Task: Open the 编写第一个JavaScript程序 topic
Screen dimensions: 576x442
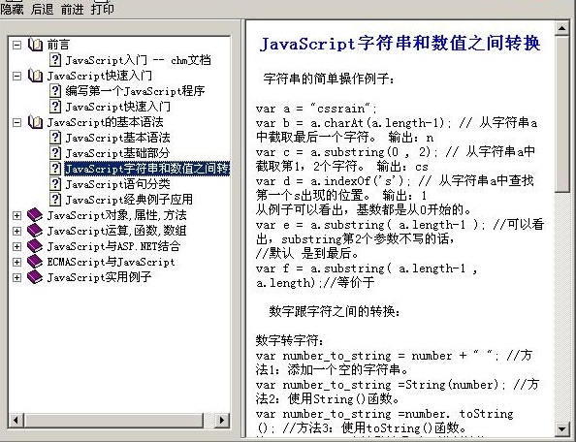Action: (135, 91)
